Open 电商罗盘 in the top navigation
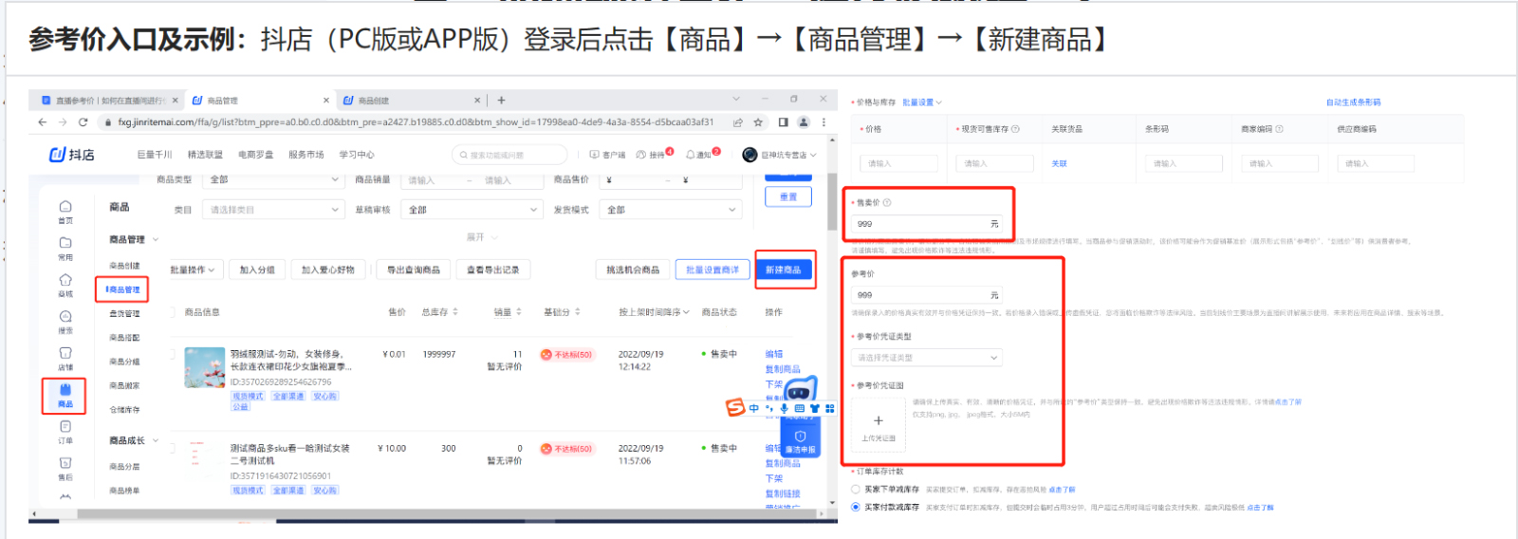This screenshot has width=1518, height=539. 255,155
